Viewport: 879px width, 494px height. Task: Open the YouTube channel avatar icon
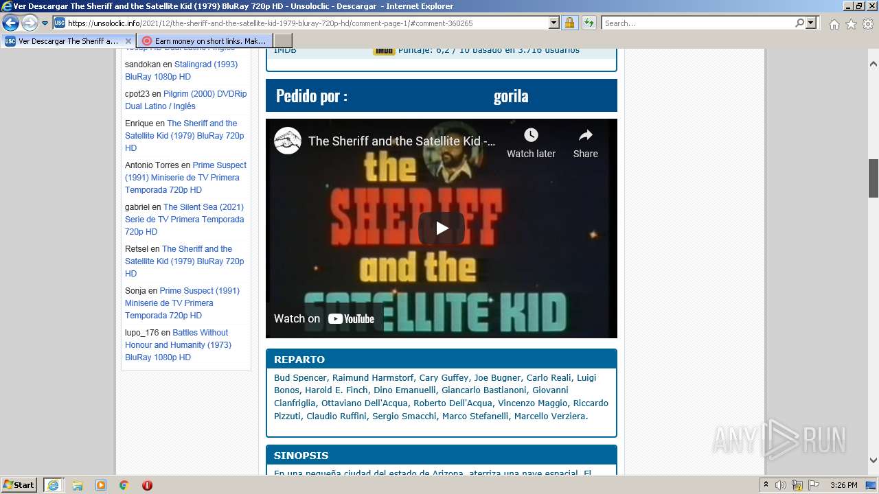(x=288, y=141)
